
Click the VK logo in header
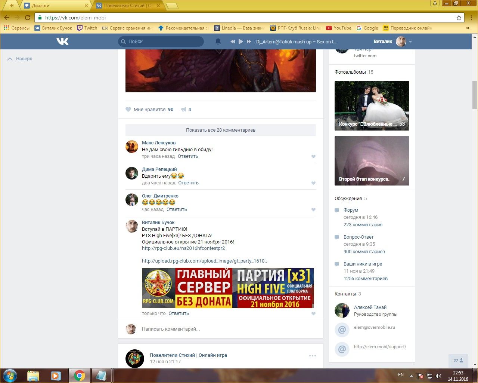62,41
